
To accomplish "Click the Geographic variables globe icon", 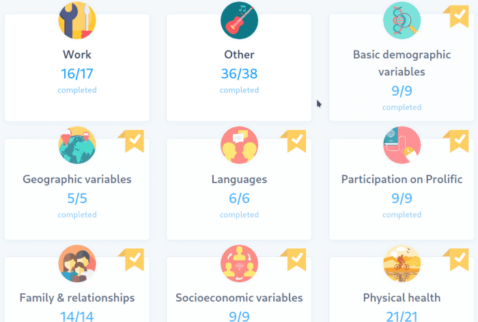I will (x=77, y=145).
